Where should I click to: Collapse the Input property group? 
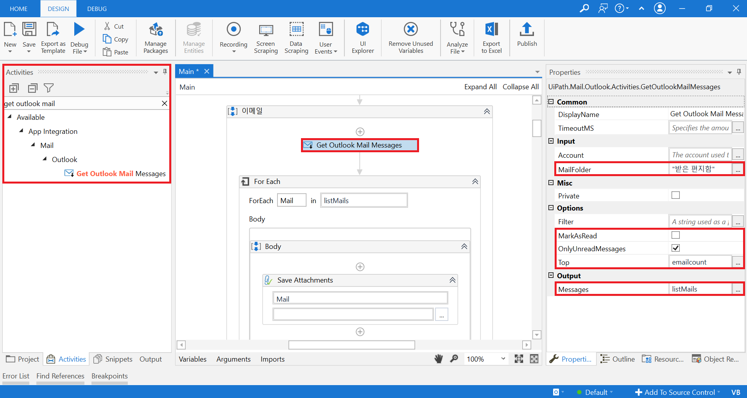click(551, 141)
